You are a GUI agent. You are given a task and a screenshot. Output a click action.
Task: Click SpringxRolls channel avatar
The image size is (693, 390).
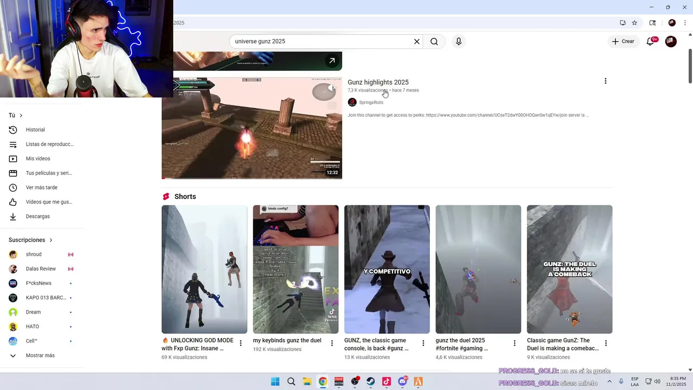coord(352,102)
